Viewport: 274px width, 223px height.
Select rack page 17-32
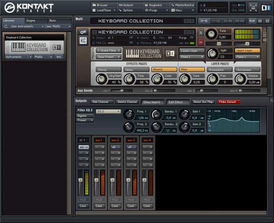(x=216, y=21)
